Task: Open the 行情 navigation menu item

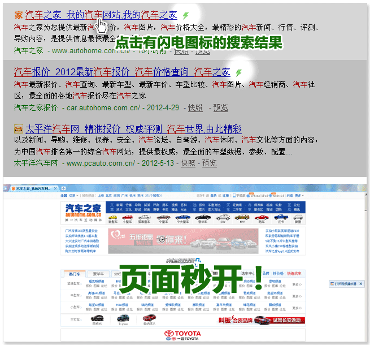Action: 129,205
